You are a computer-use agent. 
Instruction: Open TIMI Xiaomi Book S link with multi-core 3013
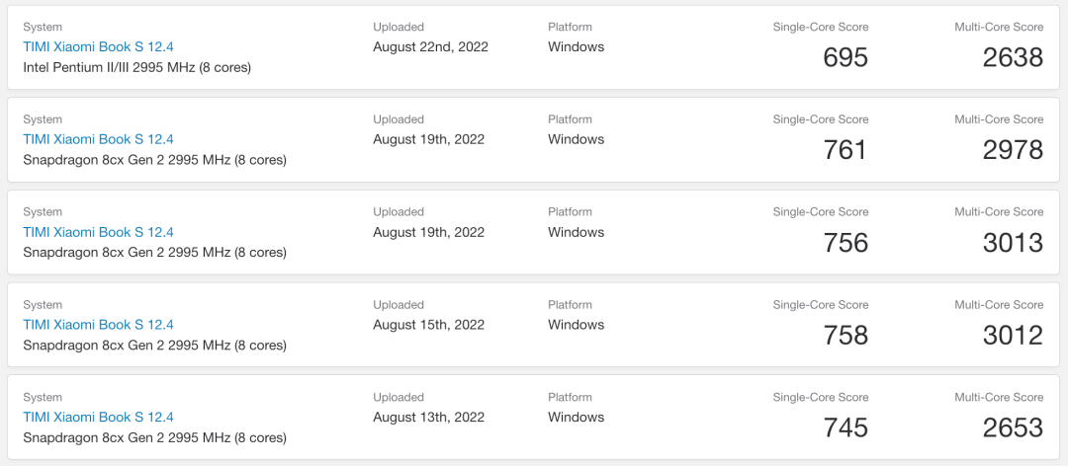98,232
